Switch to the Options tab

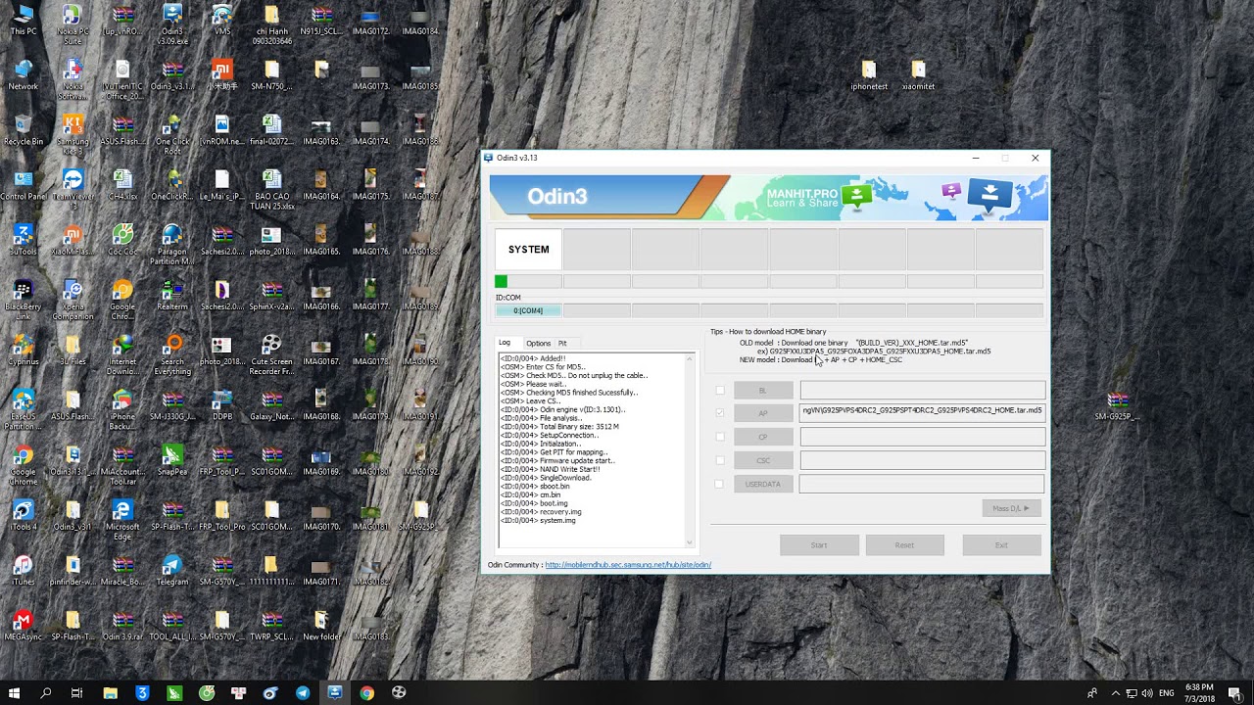pos(538,344)
